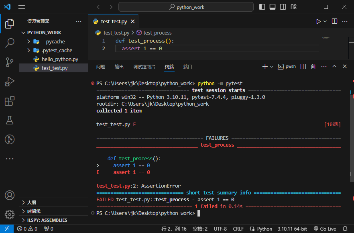This screenshot has height=233, width=354.
Task: Expand the 大纲 outline section
Action: [x=54, y=202]
